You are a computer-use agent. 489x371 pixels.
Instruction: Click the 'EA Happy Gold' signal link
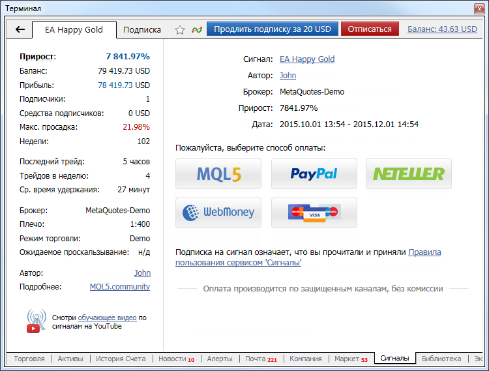[307, 59]
